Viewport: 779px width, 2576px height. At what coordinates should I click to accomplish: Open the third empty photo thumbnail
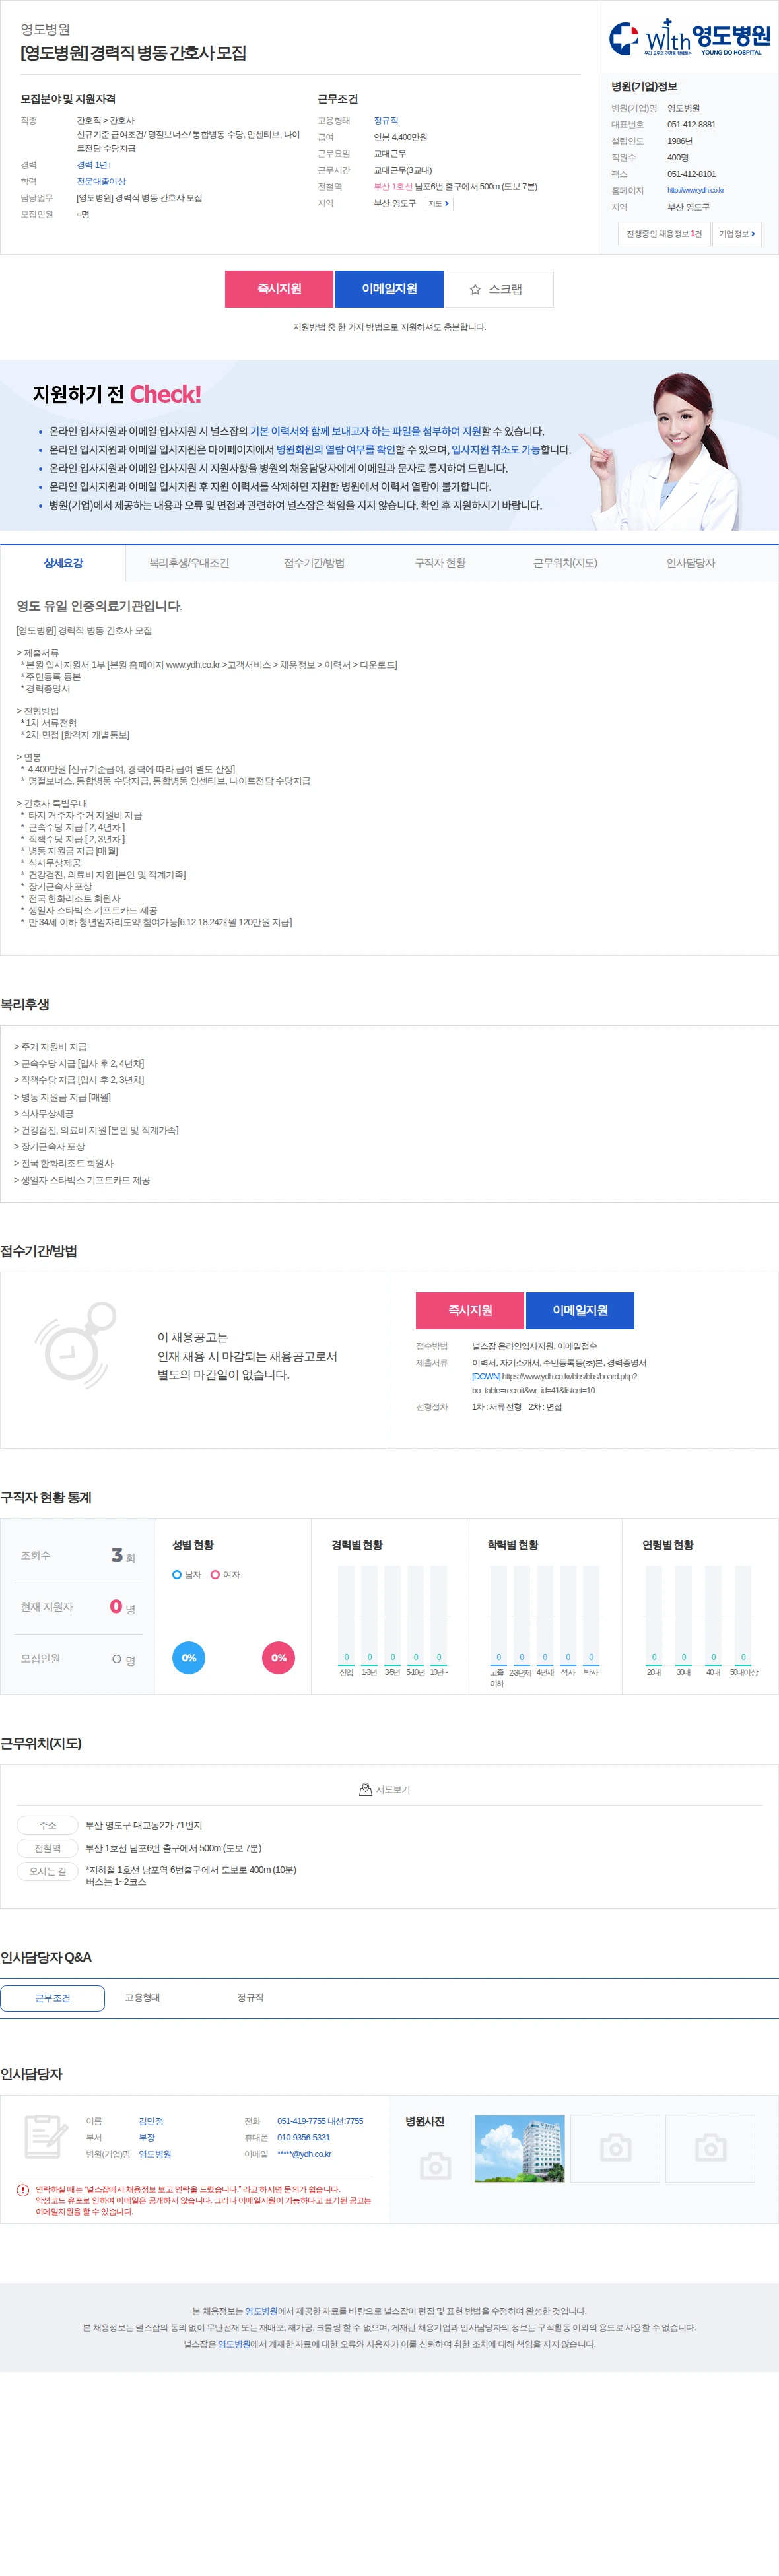[x=711, y=2148]
